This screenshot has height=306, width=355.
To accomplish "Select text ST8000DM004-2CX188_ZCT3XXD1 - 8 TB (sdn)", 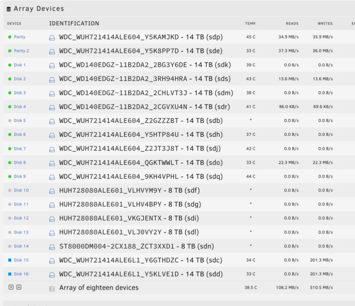I will [x=136, y=246].
